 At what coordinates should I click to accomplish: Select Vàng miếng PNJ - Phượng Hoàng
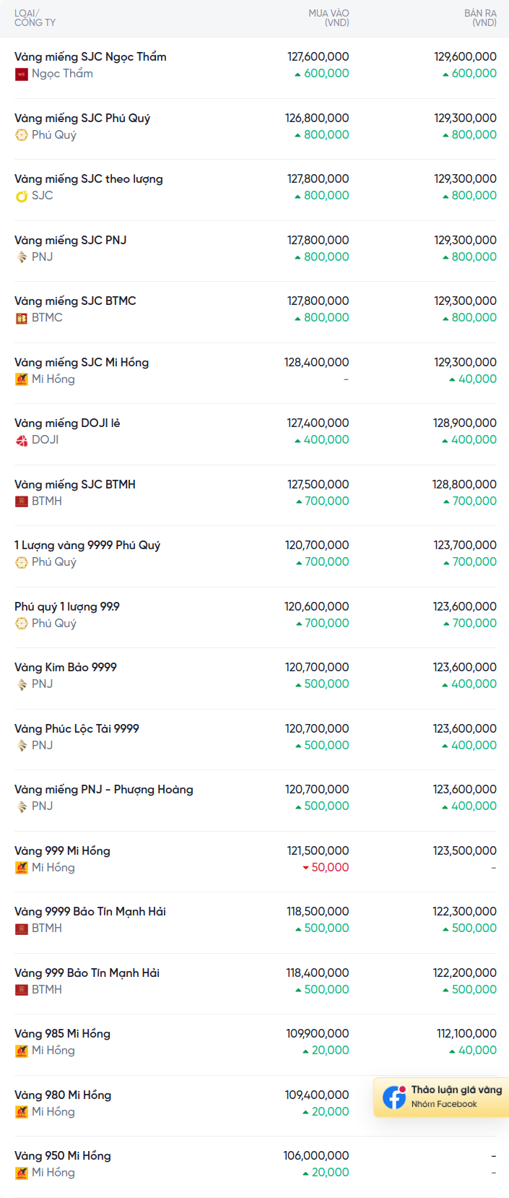(x=104, y=790)
